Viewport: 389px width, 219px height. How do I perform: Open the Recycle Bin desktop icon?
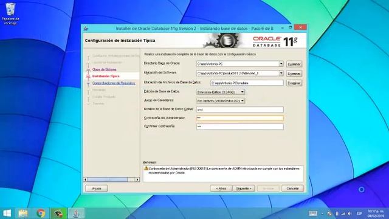pos(10,13)
